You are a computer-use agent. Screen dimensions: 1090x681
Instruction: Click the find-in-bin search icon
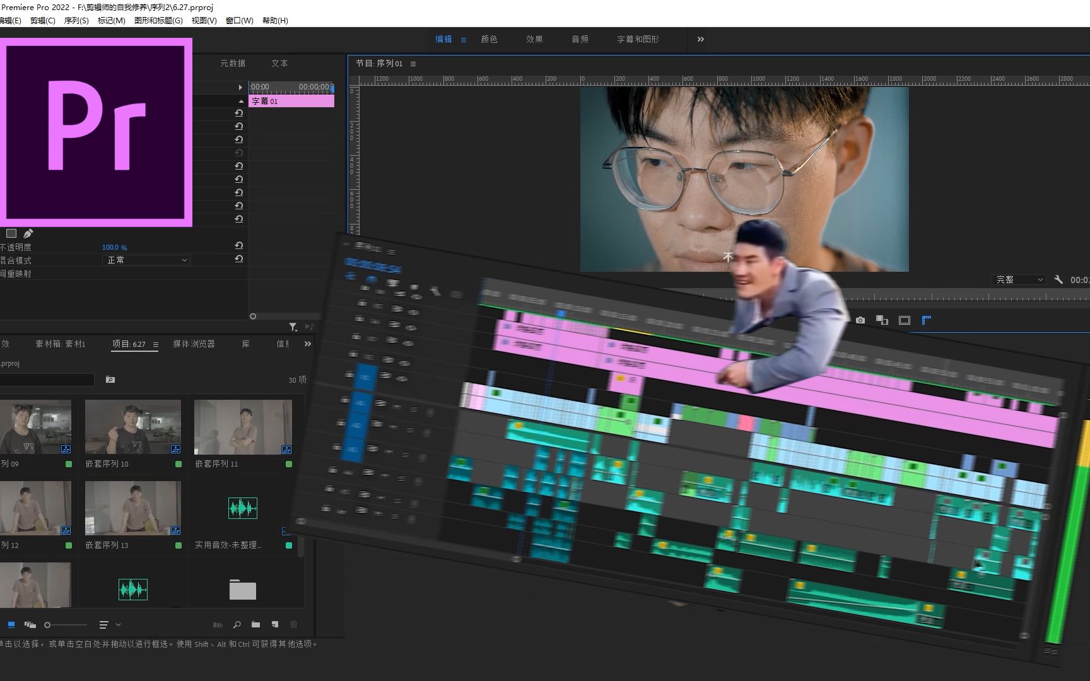click(x=110, y=380)
